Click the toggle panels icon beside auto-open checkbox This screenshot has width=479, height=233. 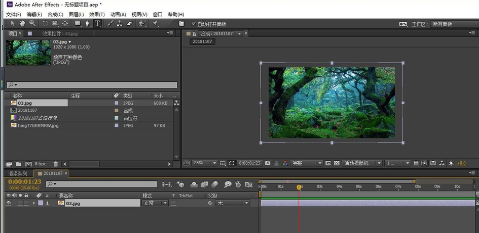pos(181,24)
